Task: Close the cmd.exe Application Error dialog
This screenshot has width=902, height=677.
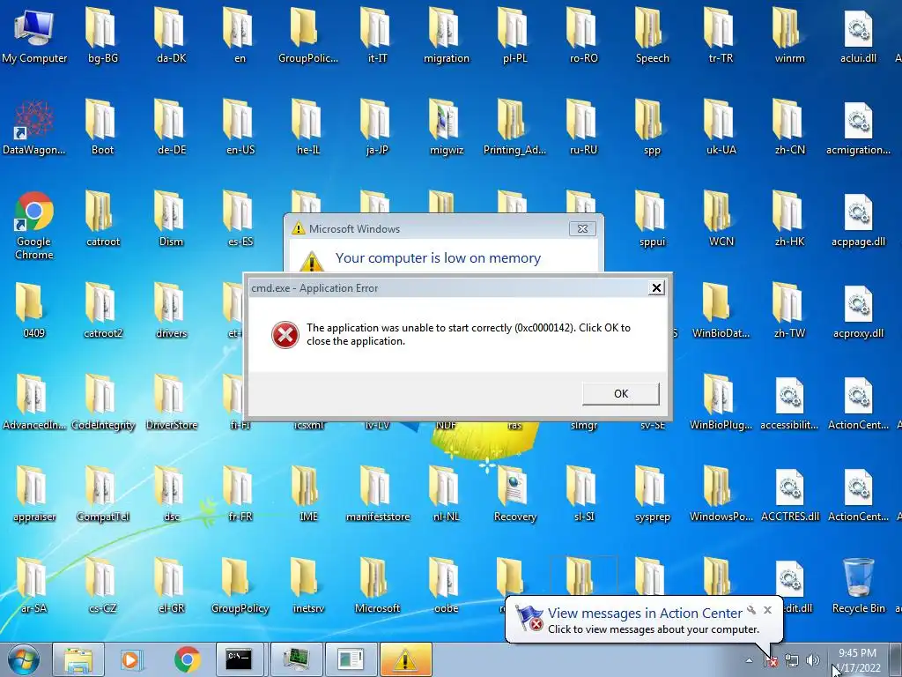Action: click(656, 288)
